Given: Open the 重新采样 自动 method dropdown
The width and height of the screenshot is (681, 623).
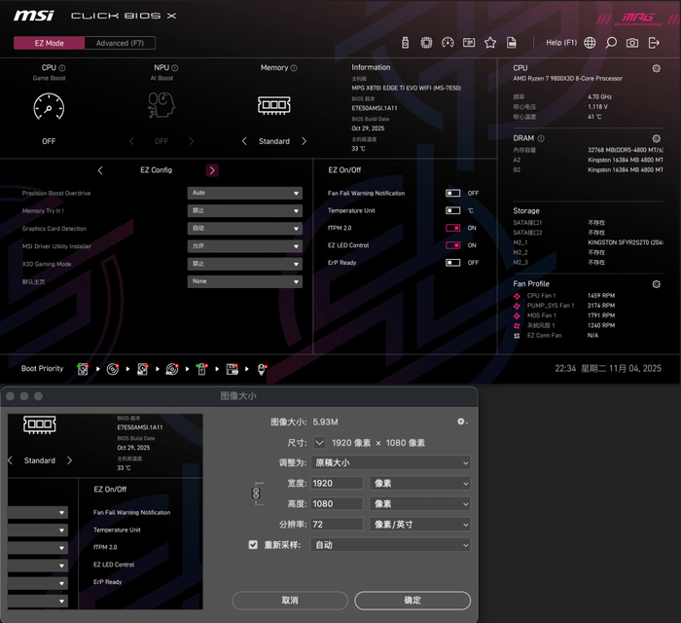Looking at the screenshot, I should point(390,545).
